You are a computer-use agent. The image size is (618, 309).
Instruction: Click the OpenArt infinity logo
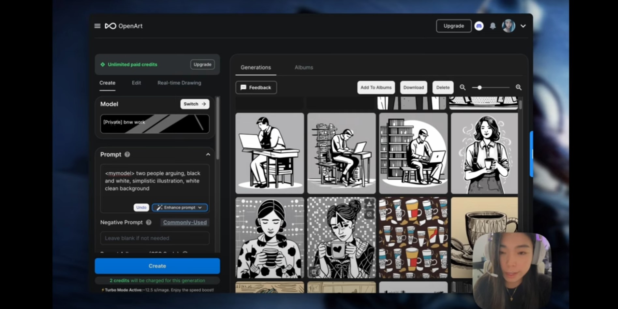(110, 26)
